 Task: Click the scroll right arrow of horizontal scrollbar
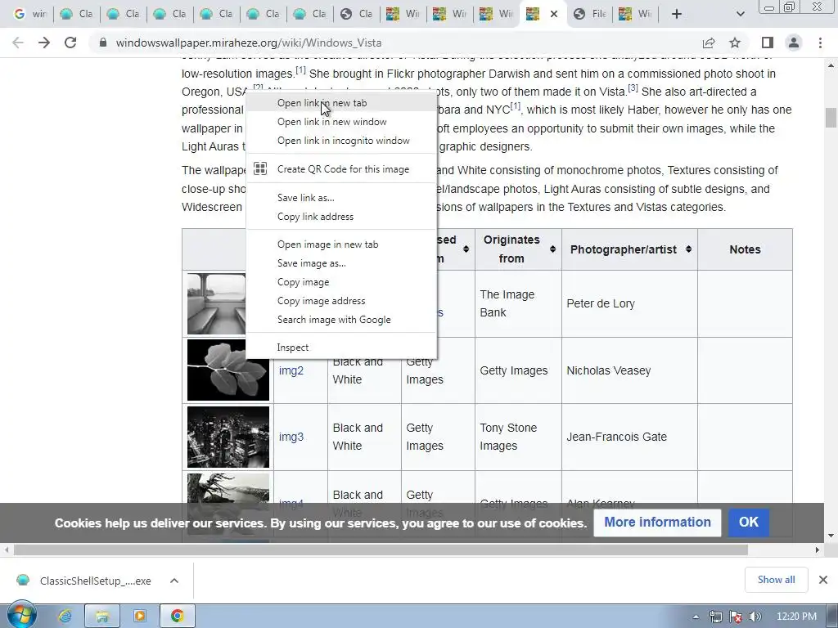coord(818,550)
